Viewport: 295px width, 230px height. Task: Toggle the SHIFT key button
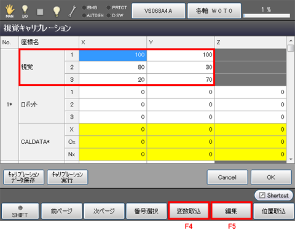tap(20, 212)
